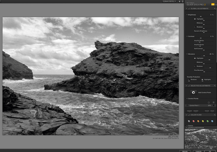217x152 pixels.
Task: Reset Selective Adjustments with its undo arrow
Action: (x=215, y=86)
